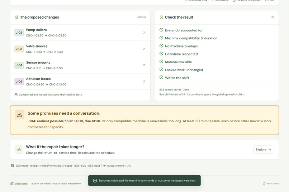Click the 'Recovery calculated' toast message
This screenshot has width=289, height=192.
pos(147,181)
